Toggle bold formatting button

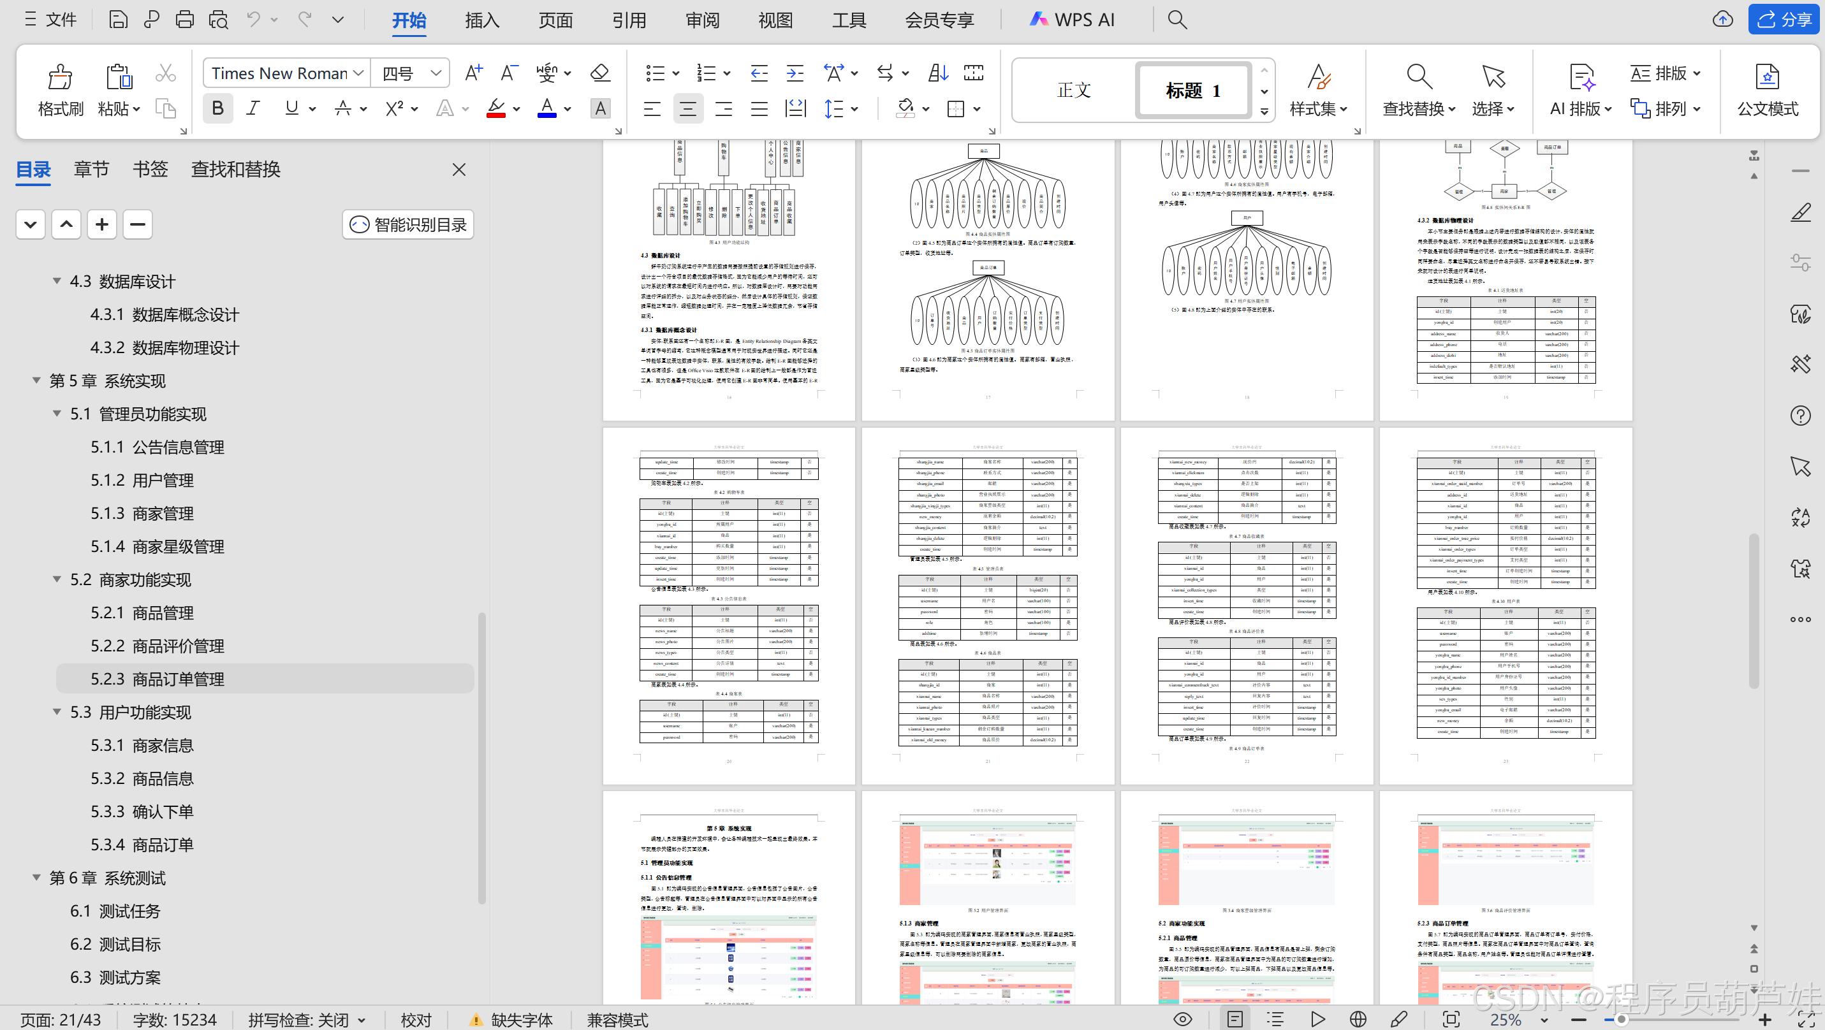[x=217, y=108]
